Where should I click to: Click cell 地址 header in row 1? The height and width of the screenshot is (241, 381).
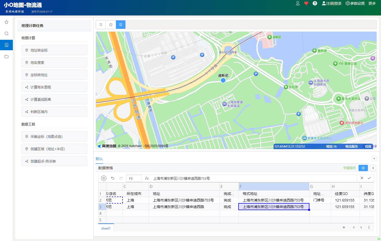point(184,194)
